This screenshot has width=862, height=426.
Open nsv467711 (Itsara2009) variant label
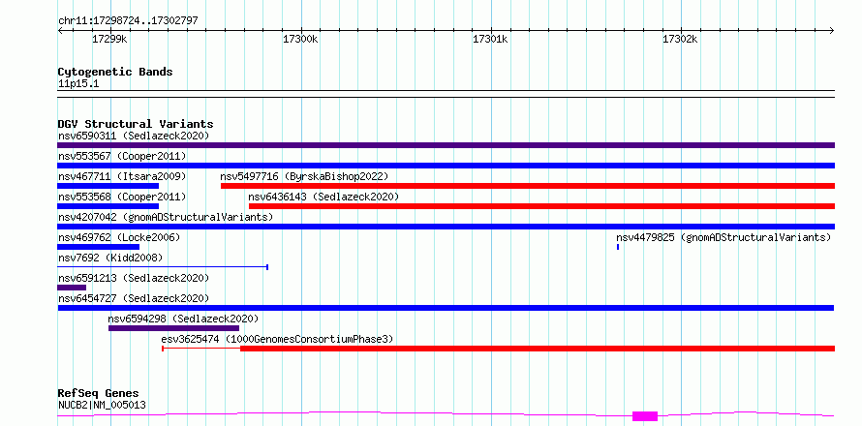[x=122, y=176]
